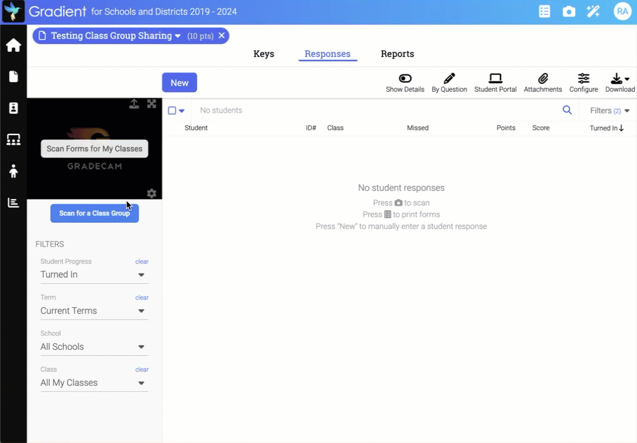Open the Student Portal
Screen dimensions: 637x443
pos(495,83)
